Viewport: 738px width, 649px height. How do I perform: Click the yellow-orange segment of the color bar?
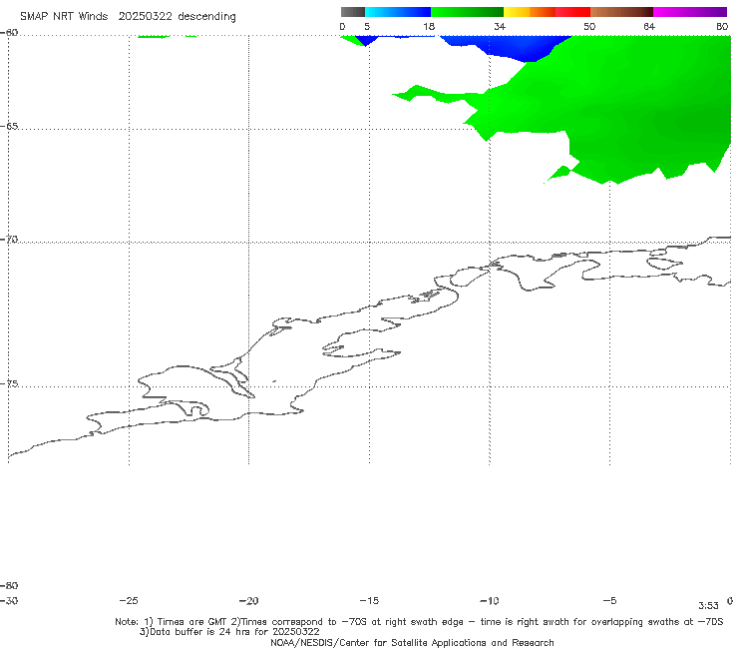click(530, 12)
